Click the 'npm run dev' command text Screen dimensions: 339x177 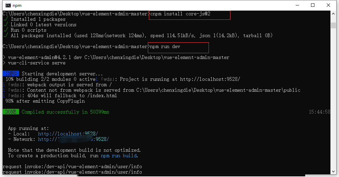coord(165,47)
